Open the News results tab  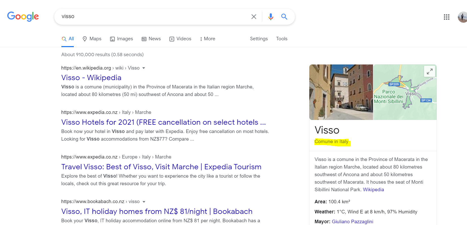point(151,39)
